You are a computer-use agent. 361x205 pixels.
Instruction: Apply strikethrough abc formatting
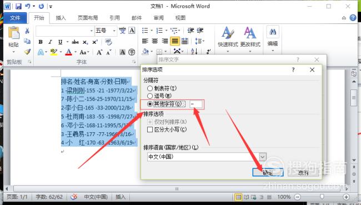(76, 42)
